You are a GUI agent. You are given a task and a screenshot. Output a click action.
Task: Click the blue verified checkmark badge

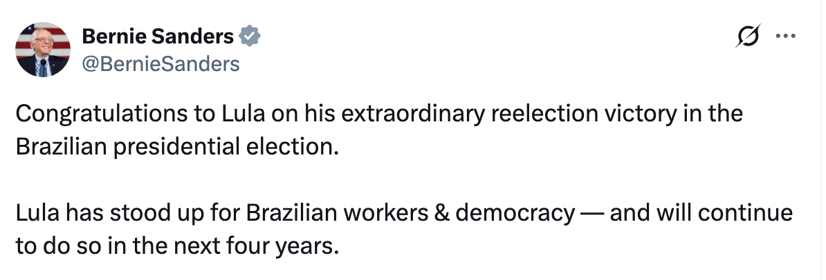coord(249,36)
